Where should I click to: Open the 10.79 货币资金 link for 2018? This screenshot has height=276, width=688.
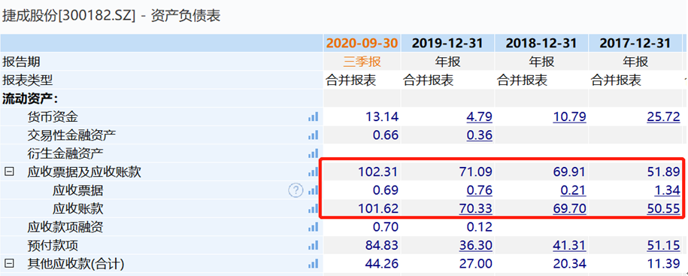569,117
